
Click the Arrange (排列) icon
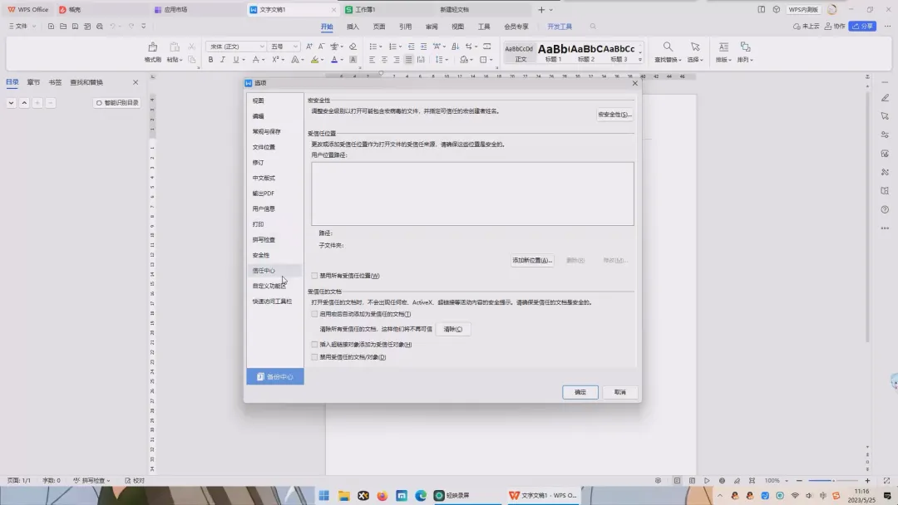pyautogui.click(x=745, y=47)
